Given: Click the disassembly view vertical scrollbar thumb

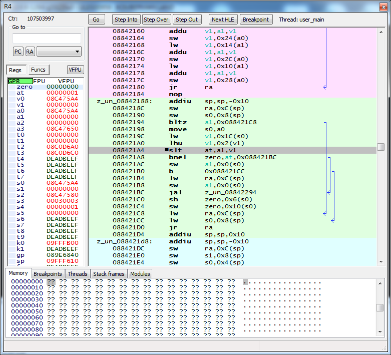Looking at the screenshot, I should tap(380, 147).
